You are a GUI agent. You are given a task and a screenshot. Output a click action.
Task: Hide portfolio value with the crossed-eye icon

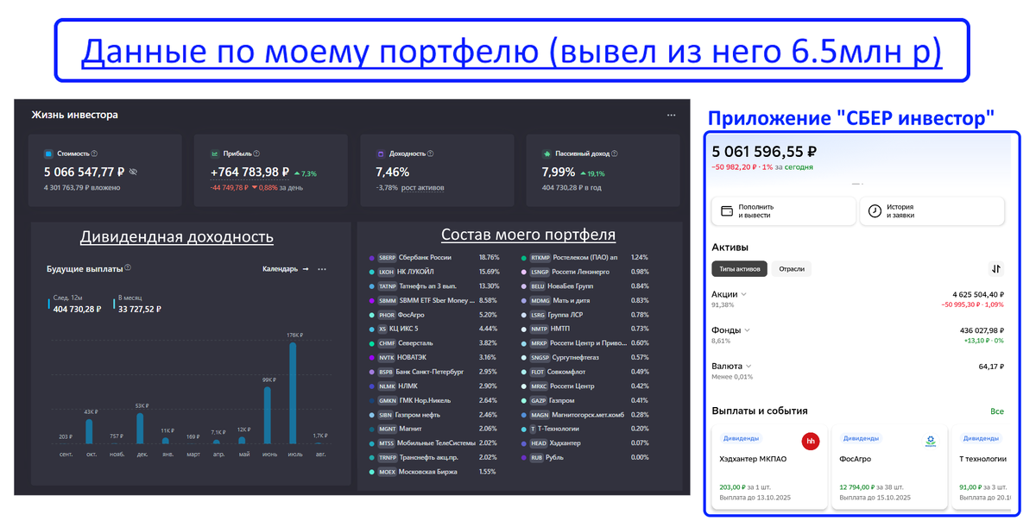tap(133, 172)
